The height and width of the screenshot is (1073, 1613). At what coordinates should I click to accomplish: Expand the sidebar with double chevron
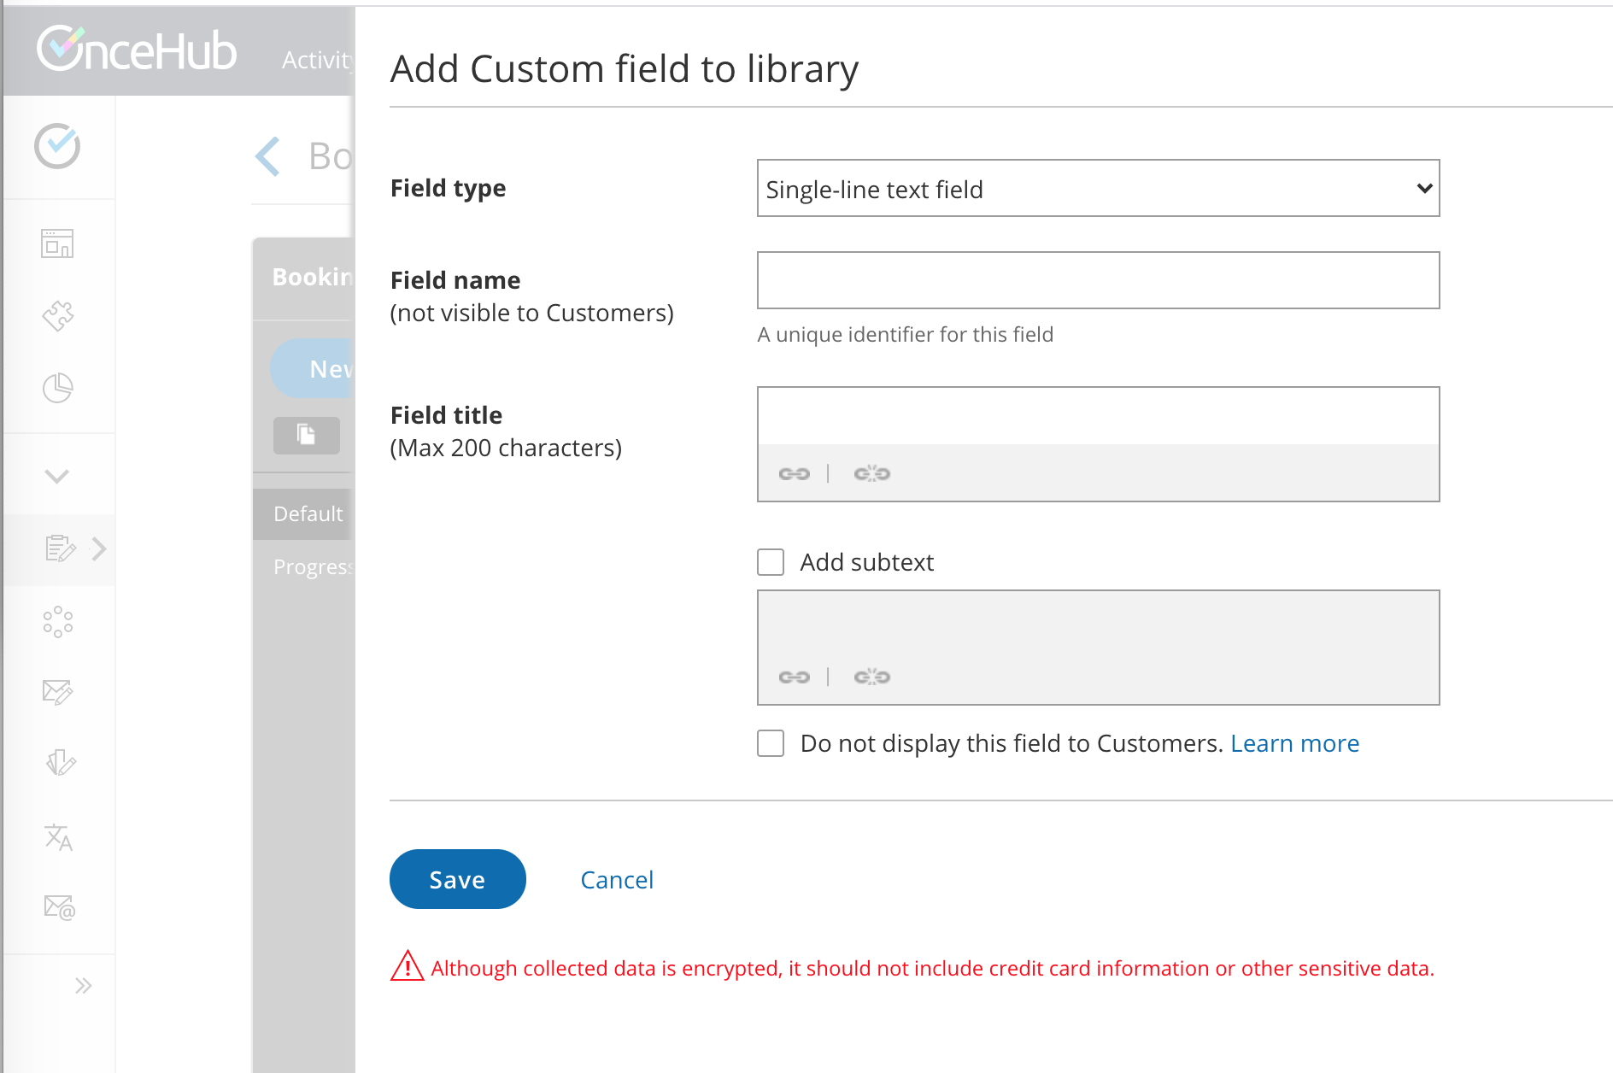83,986
